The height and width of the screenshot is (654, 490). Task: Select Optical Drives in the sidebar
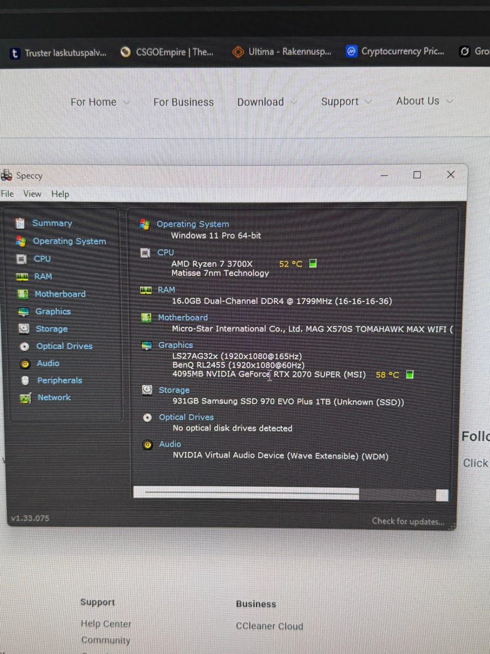click(x=64, y=346)
